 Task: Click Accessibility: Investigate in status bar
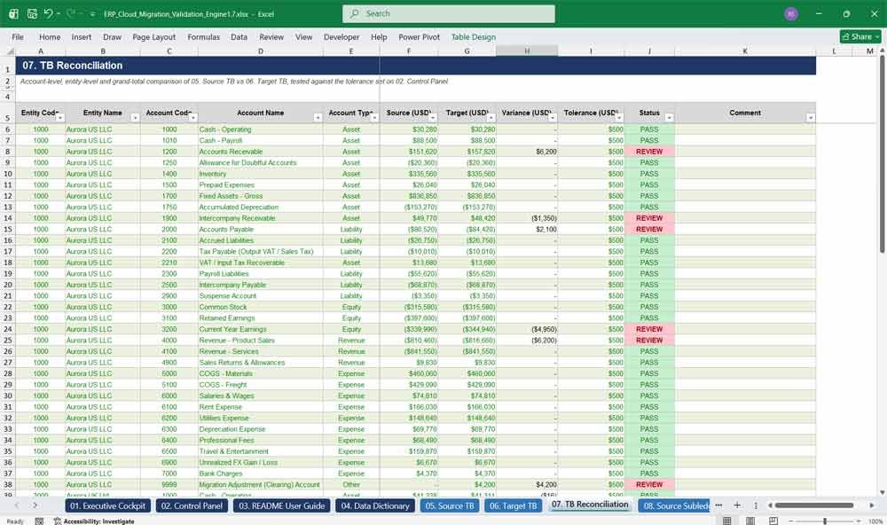click(x=94, y=521)
